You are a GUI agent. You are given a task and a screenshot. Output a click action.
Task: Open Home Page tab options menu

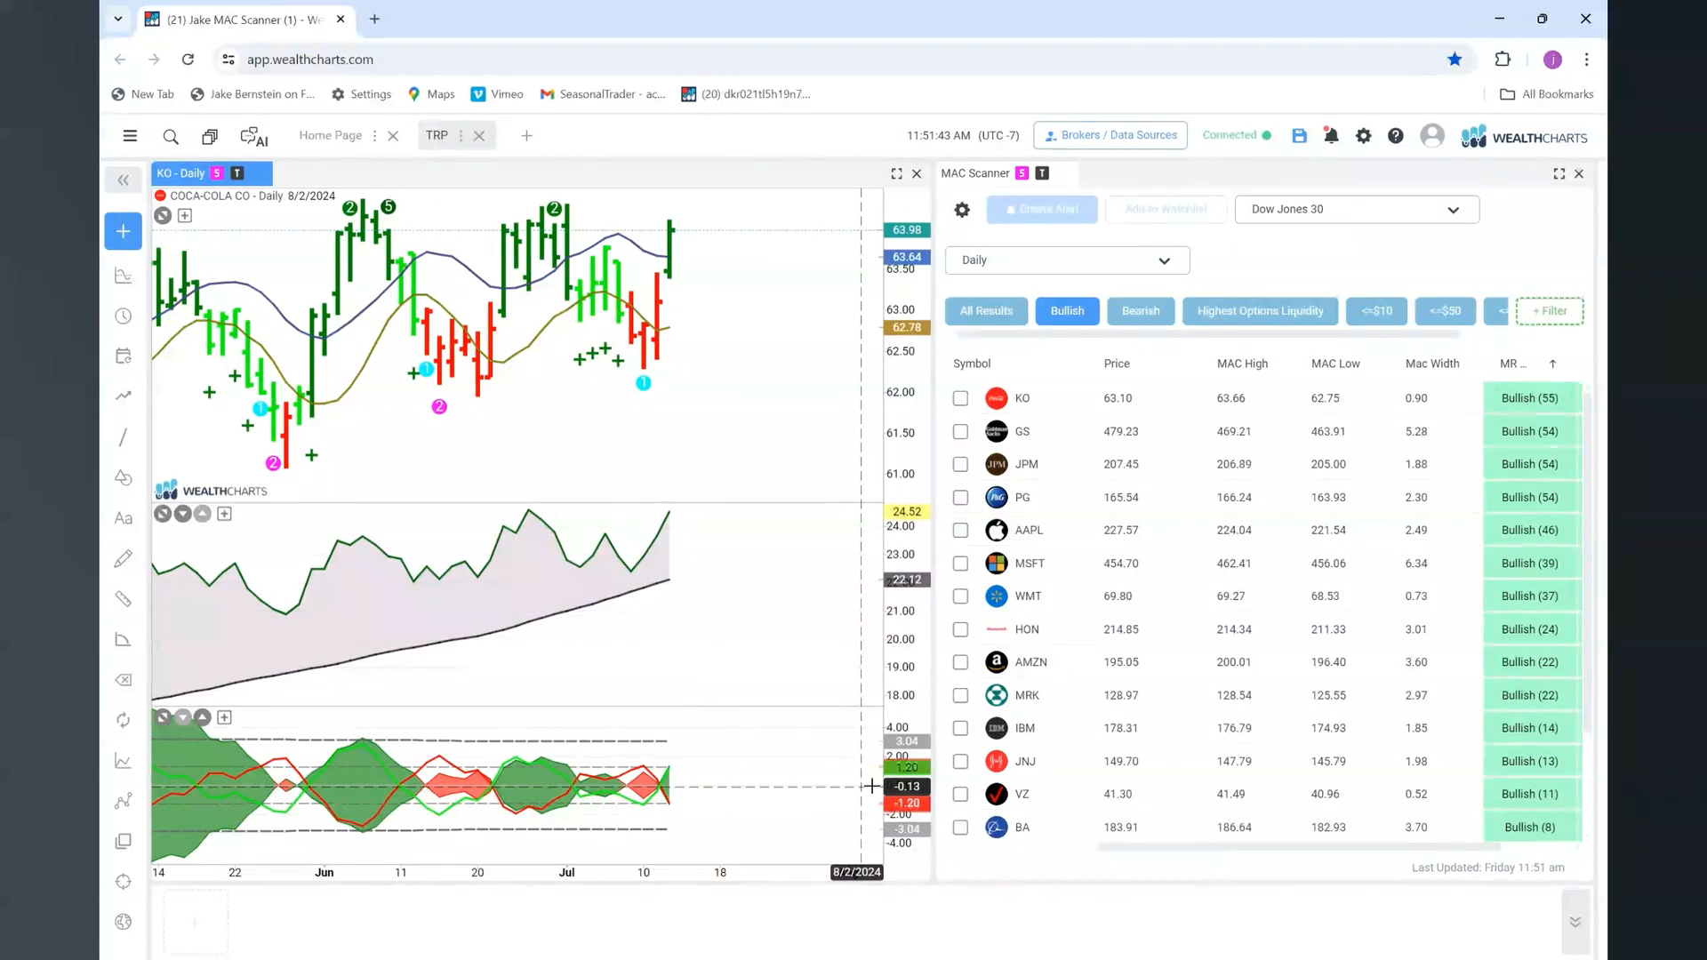pos(374,136)
